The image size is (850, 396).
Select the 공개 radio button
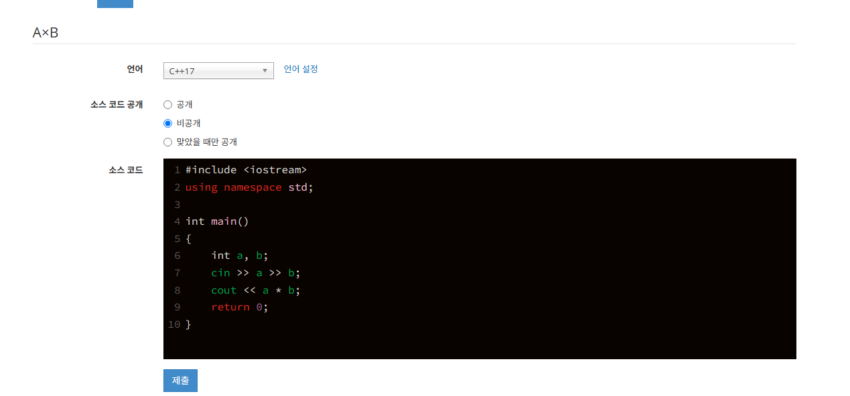click(x=167, y=104)
